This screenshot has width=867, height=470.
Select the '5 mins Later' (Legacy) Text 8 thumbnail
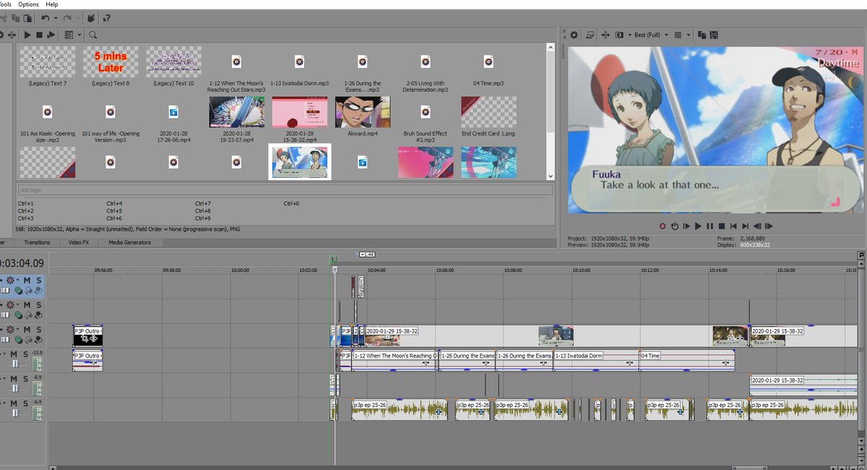click(x=111, y=62)
